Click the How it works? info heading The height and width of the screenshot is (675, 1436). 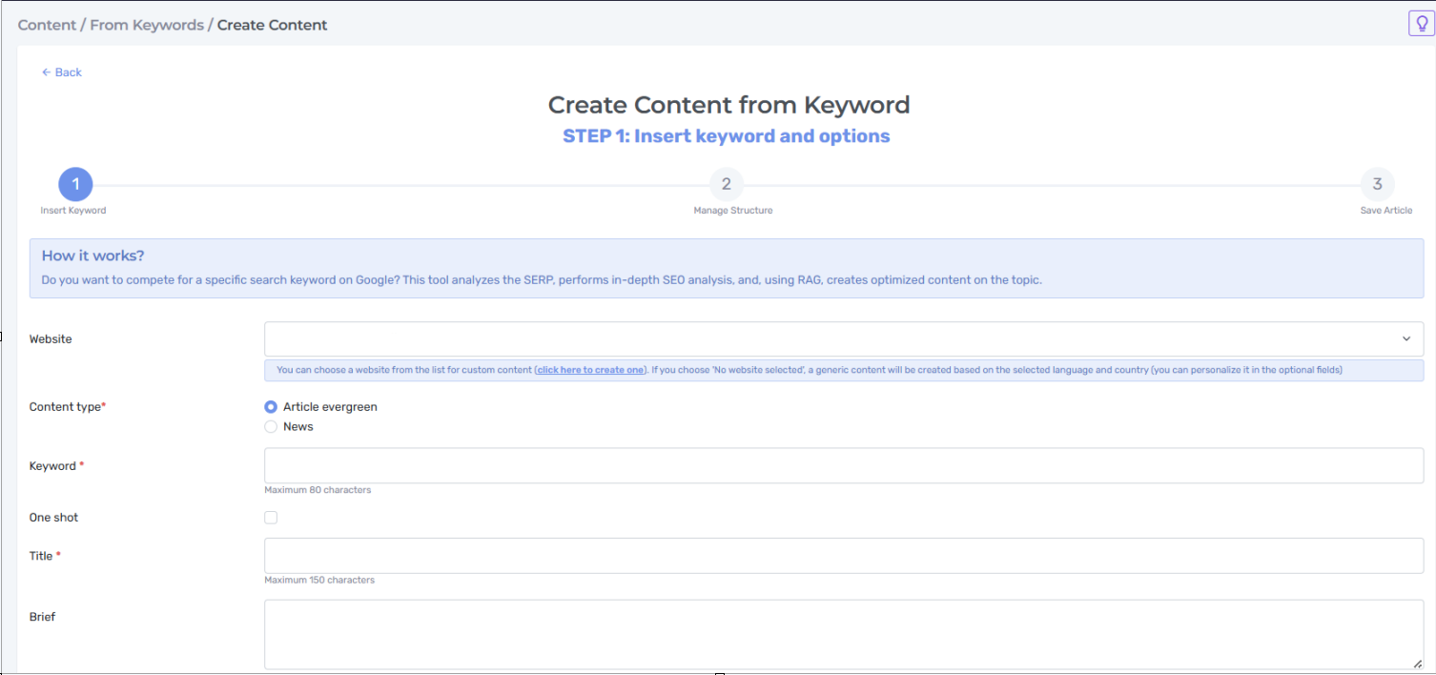point(93,256)
